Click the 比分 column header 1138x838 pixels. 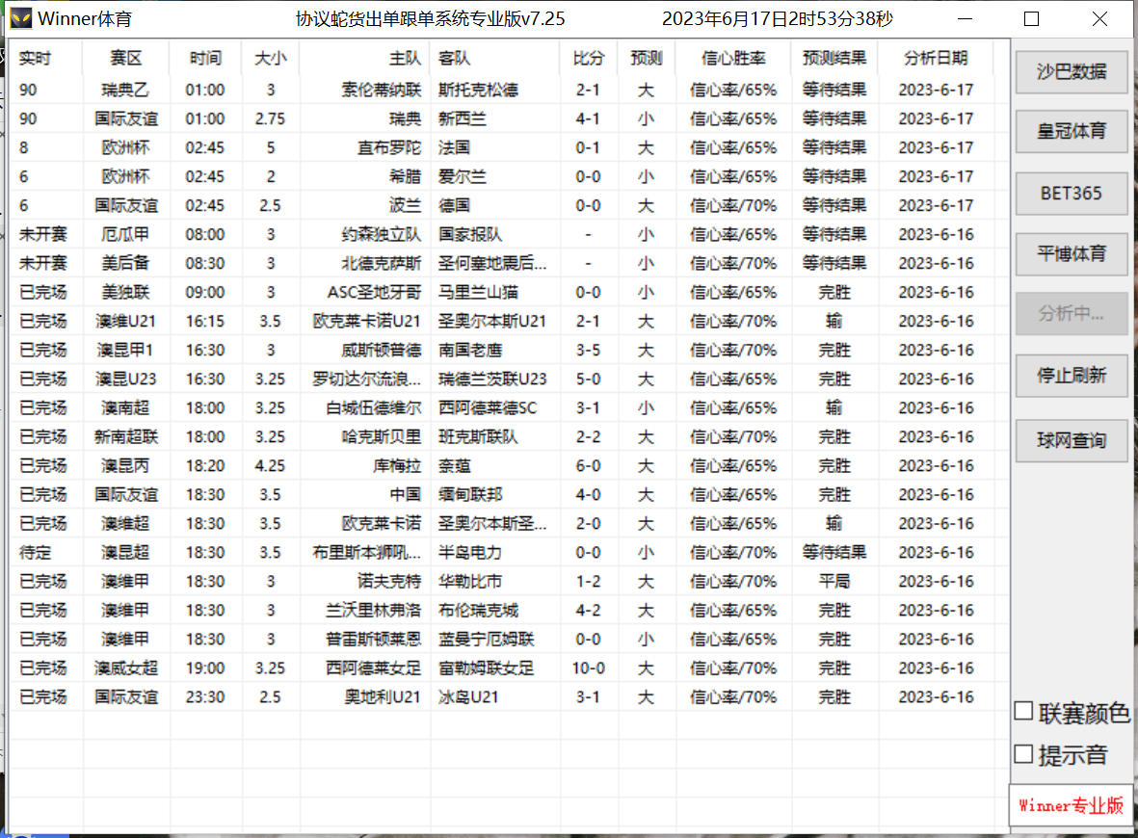coord(588,58)
